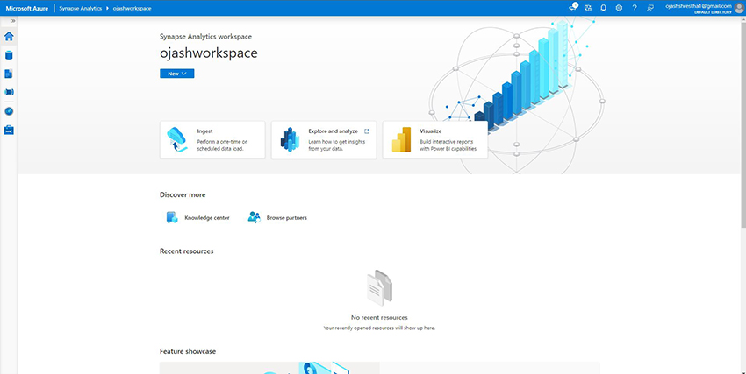Screen dimensions: 746x374
Task: Select the ojashworkspace breadcrumb
Action: [x=133, y=8]
